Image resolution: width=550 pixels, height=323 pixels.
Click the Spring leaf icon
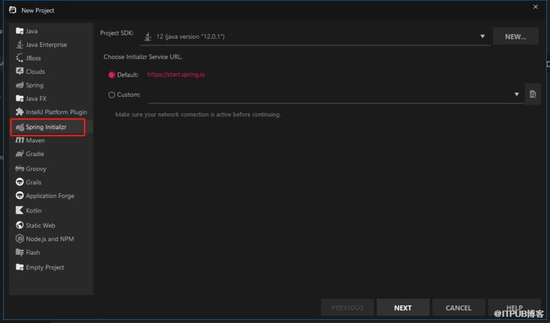click(20, 85)
